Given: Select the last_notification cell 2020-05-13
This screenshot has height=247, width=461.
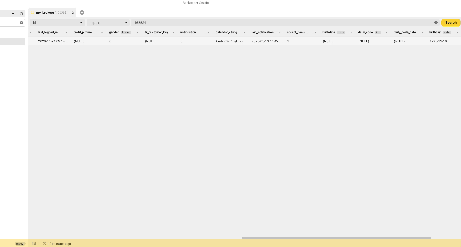Looking at the screenshot, I should [x=266, y=41].
